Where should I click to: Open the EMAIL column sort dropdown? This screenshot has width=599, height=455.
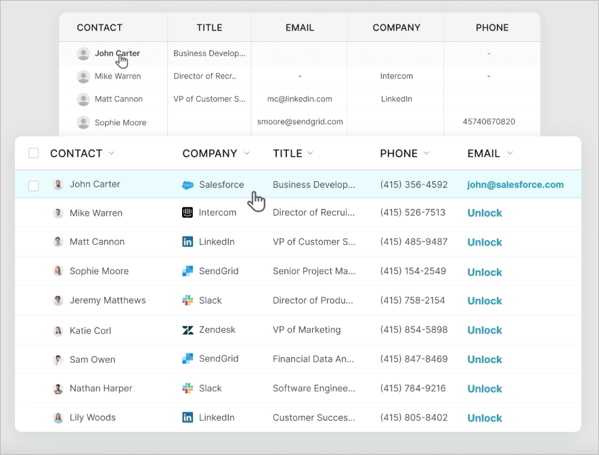coord(510,153)
